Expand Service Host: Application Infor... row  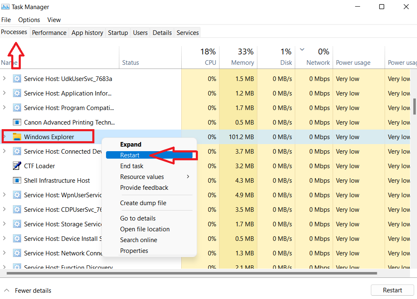click(4, 93)
